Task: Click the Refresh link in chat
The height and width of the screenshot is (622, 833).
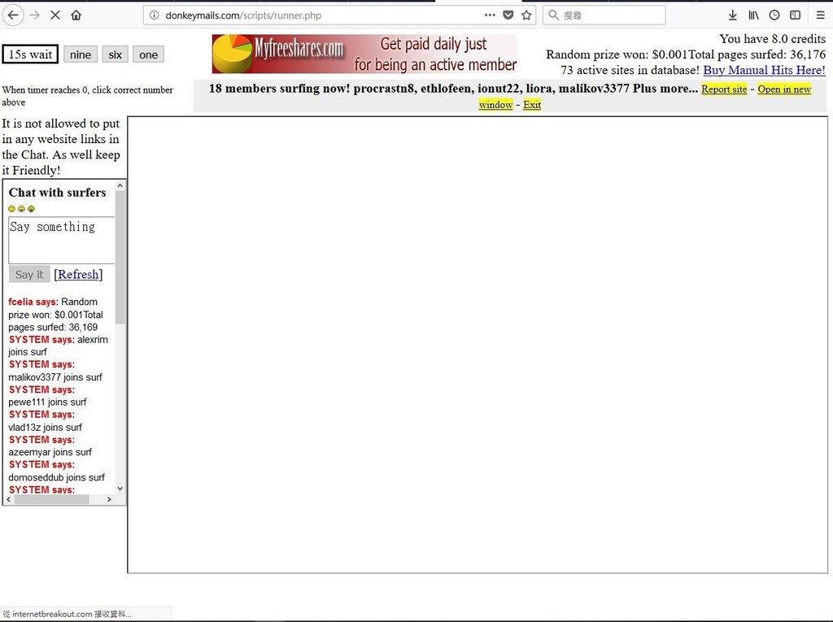Action: point(78,275)
